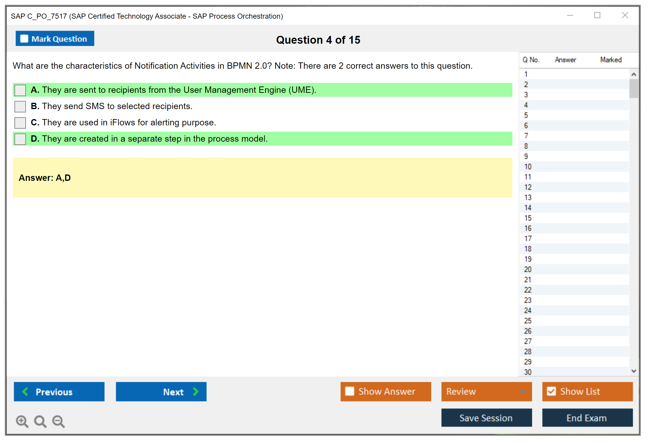
Task: Maximize the exam window
Action: coord(597,15)
